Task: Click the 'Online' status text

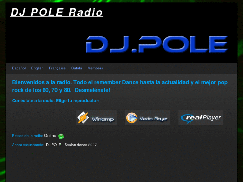Action: click(x=50, y=136)
